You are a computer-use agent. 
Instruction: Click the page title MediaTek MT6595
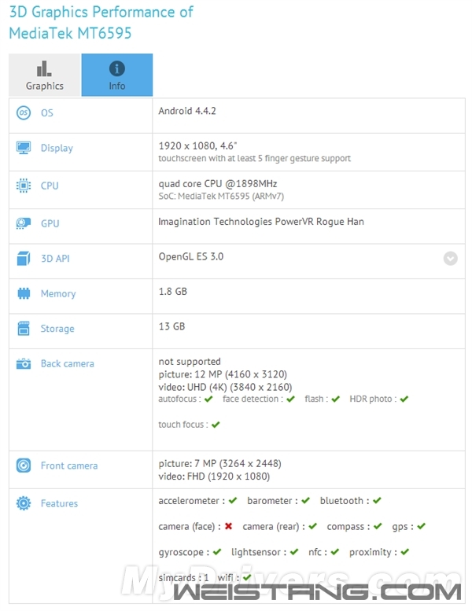coord(70,34)
